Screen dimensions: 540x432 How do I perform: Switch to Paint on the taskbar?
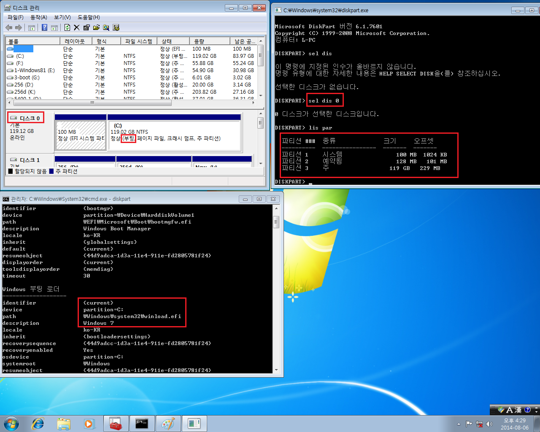tap(168, 424)
